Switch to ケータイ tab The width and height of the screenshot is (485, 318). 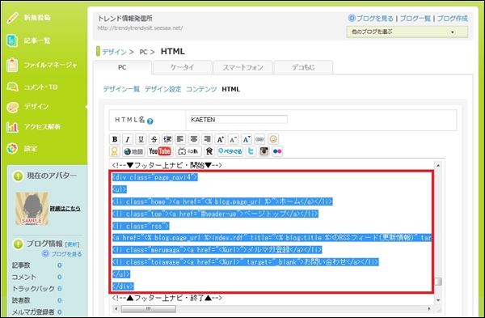(183, 67)
